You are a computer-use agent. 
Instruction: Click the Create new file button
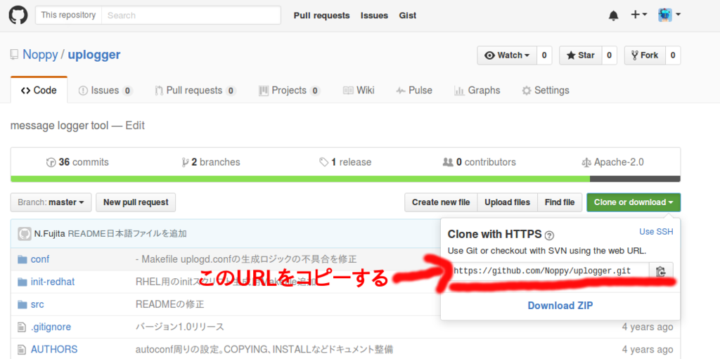[441, 202]
